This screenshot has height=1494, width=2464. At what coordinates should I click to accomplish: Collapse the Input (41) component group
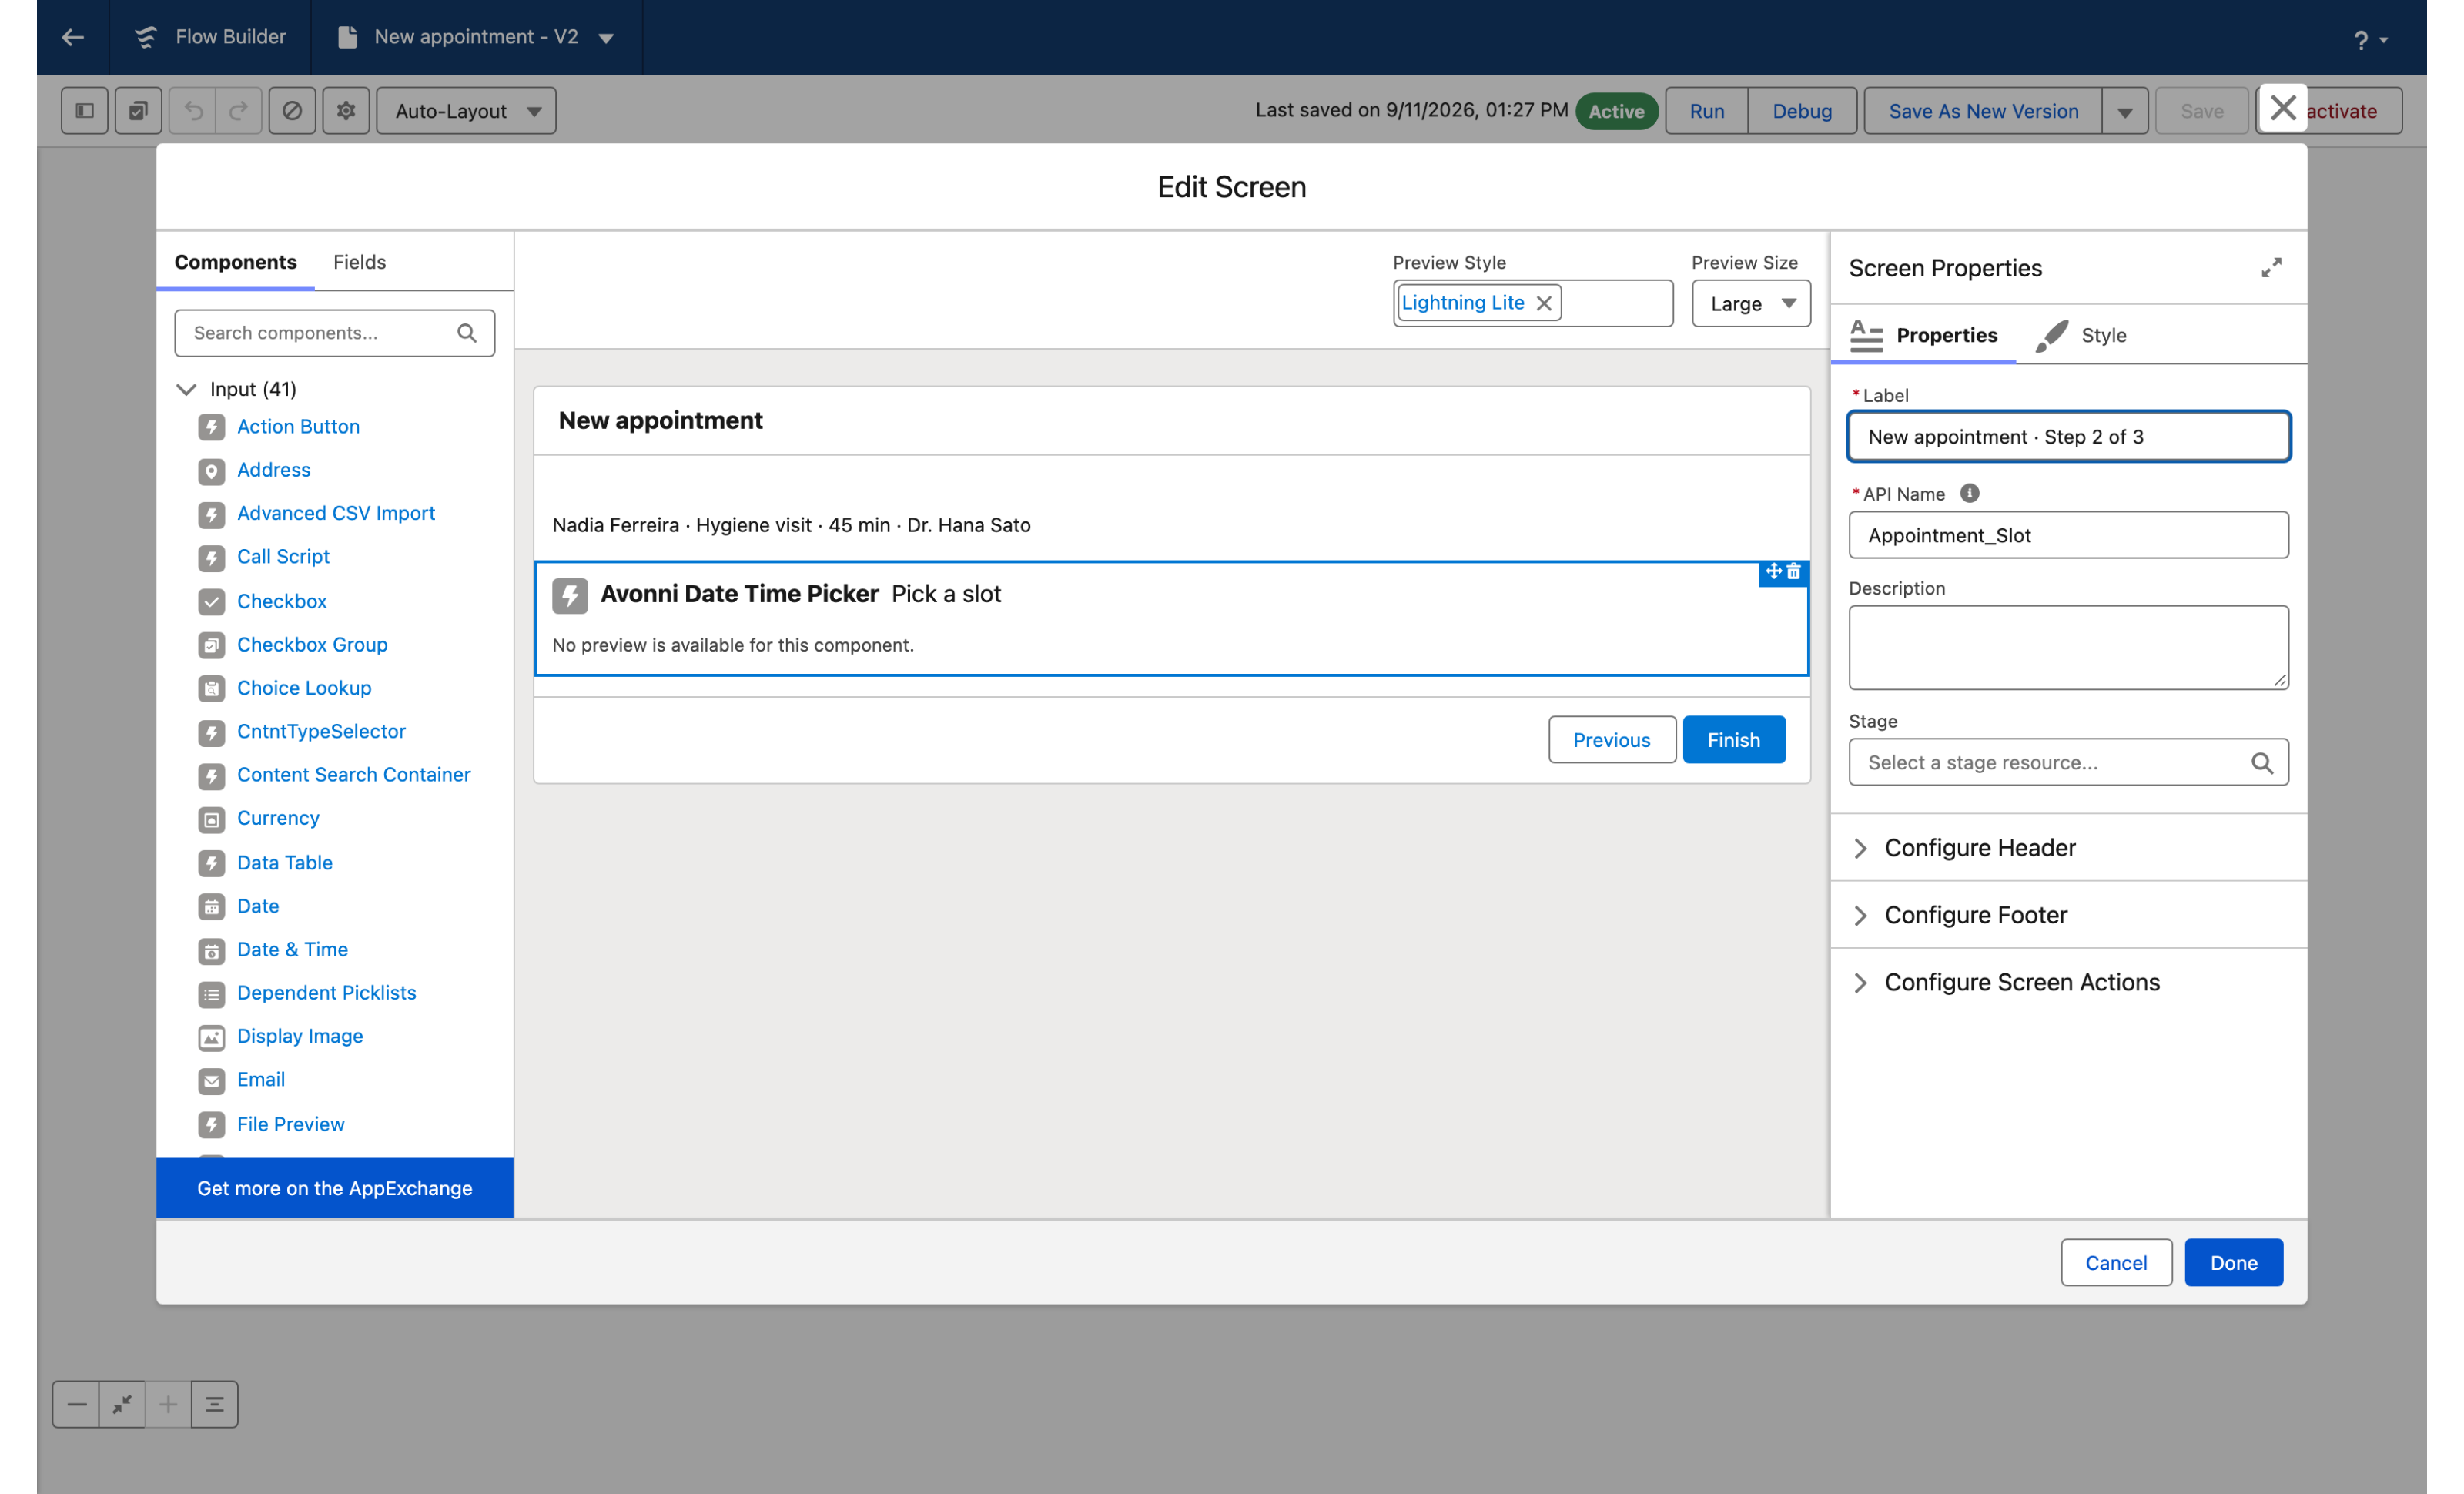[x=187, y=389]
